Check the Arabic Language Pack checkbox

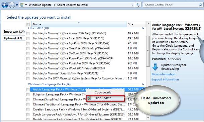click(28, 89)
